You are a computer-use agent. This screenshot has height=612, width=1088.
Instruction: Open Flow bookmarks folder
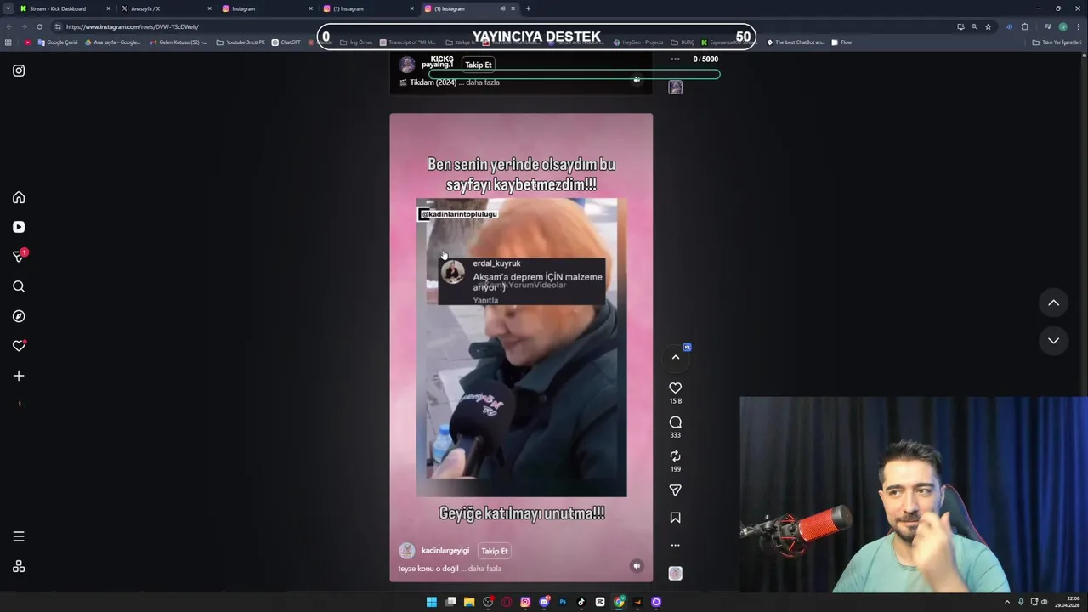pyautogui.click(x=841, y=42)
